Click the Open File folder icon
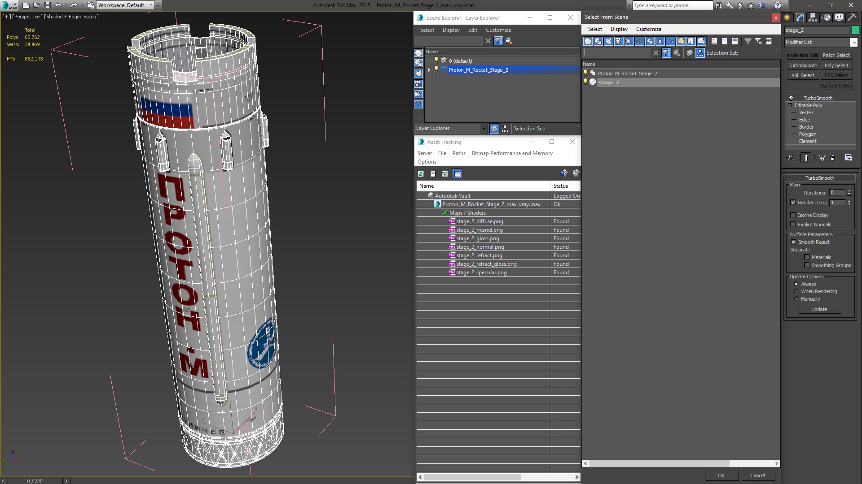Image resolution: width=862 pixels, height=484 pixels. click(36, 5)
